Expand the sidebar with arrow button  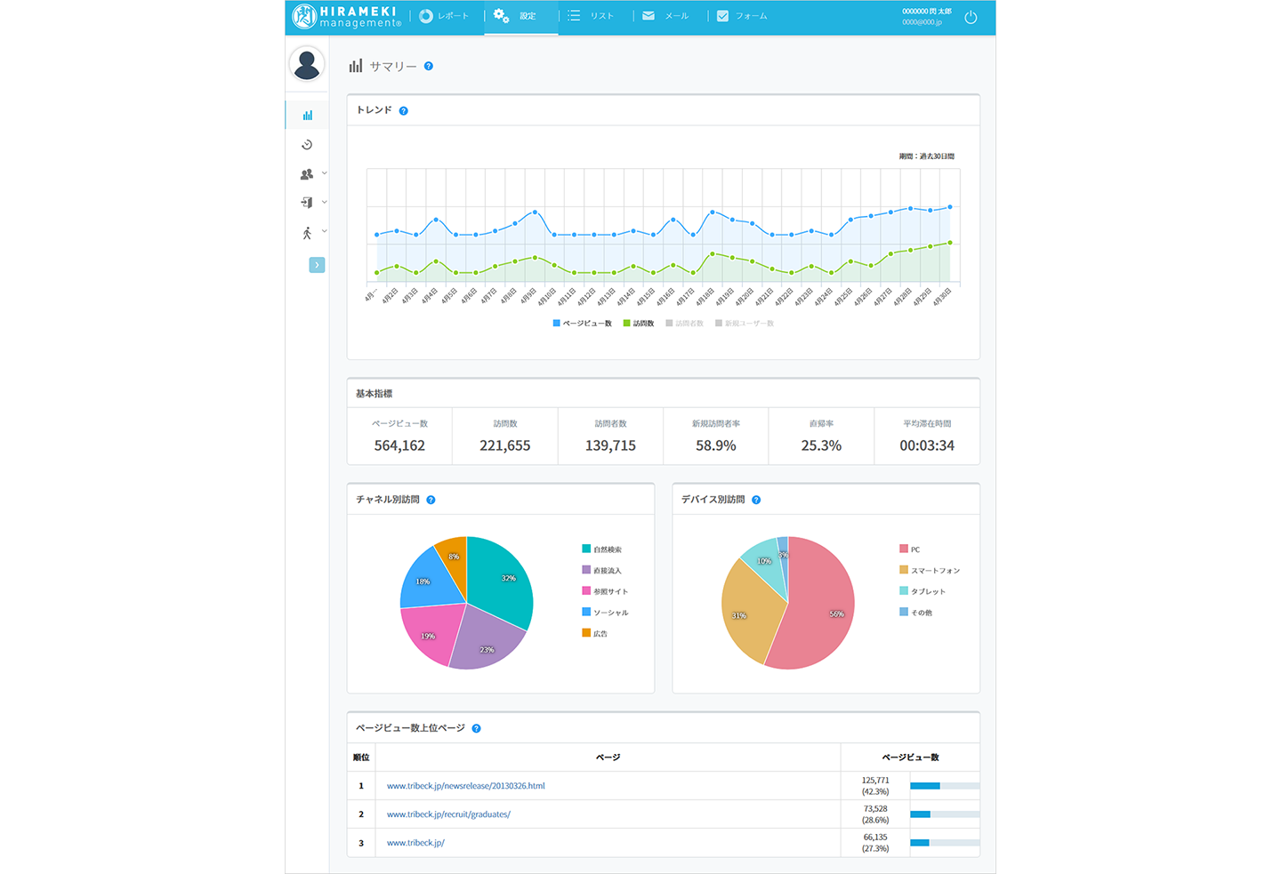pos(317,265)
